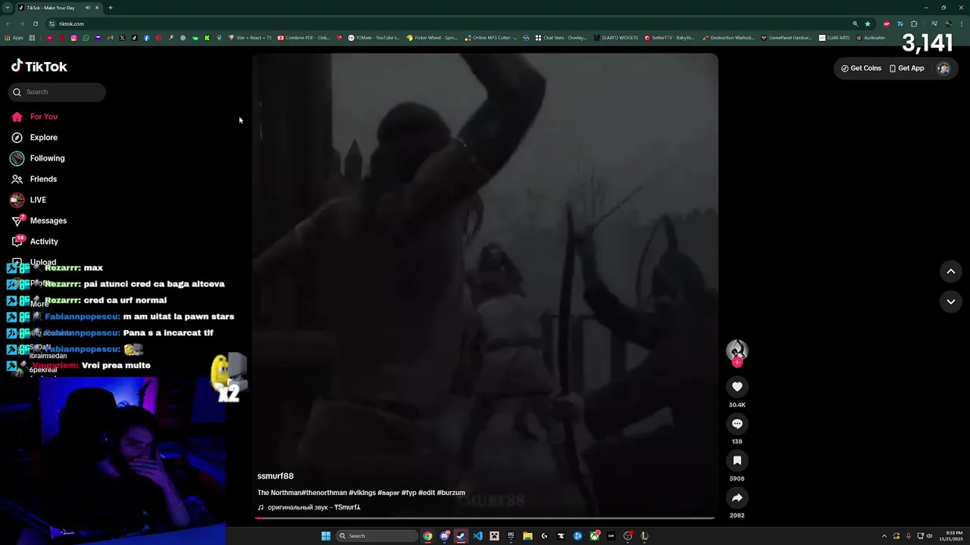The image size is (970, 545).
Task: Mute the TikTok browser tab audio
Action: pyautogui.click(x=88, y=8)
